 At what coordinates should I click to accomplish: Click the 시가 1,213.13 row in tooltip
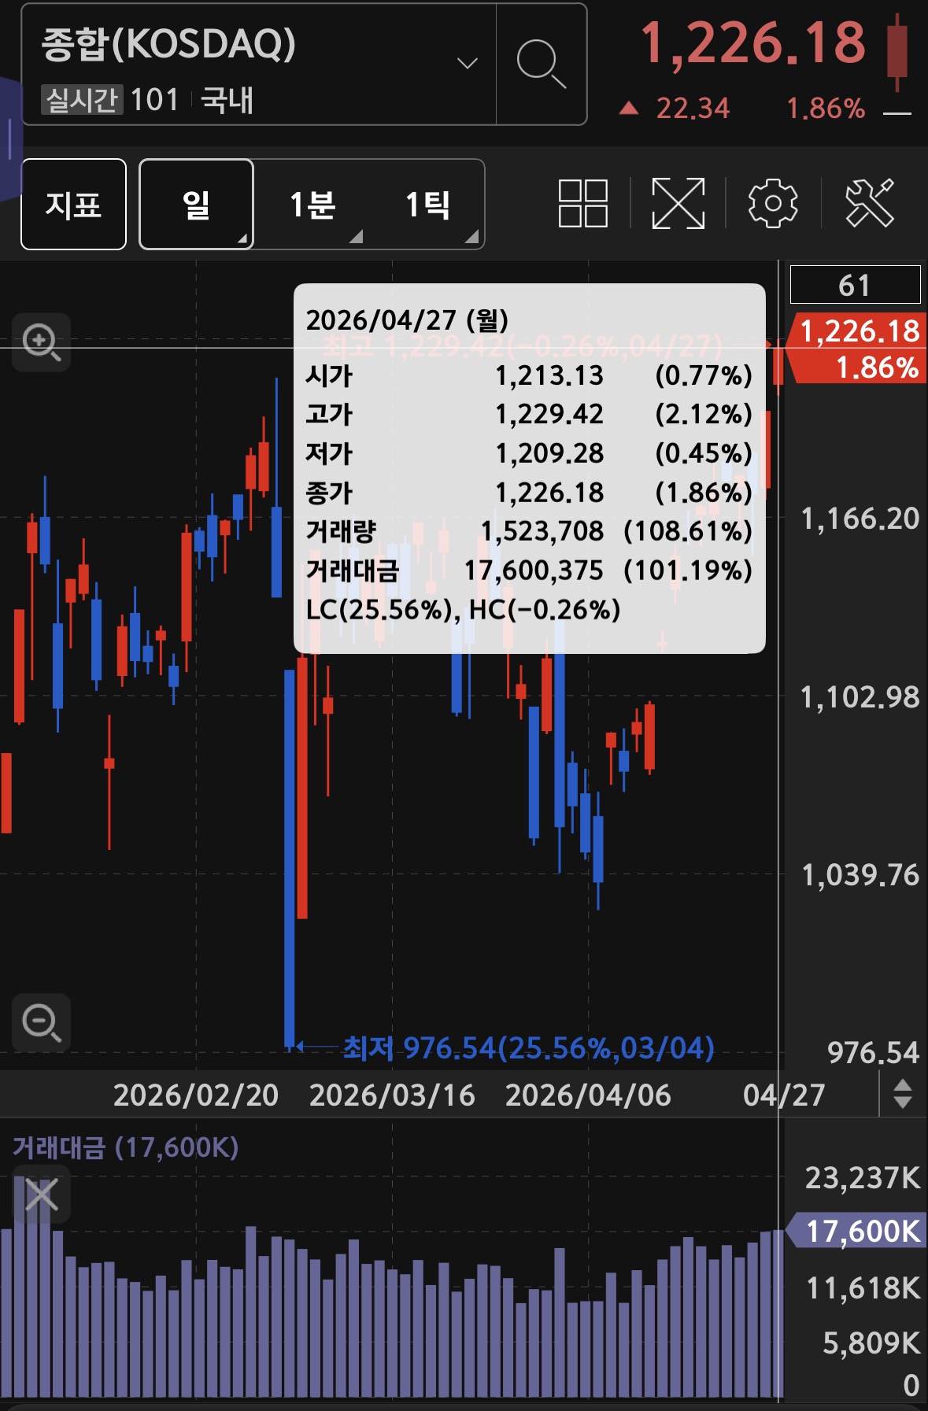529,375
